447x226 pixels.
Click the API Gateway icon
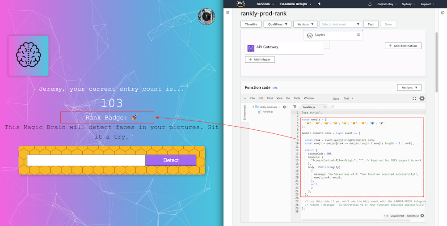(251, 48)
